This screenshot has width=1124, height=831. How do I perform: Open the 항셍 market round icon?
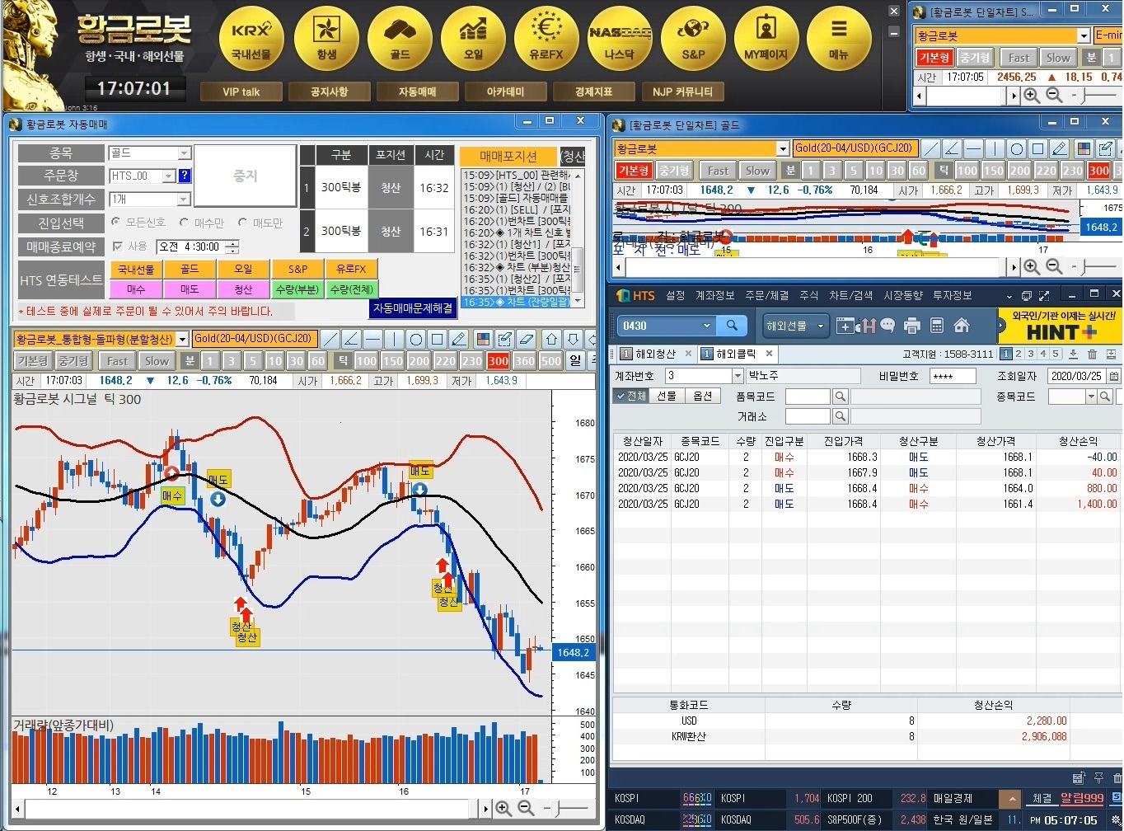tap(326, 38)
